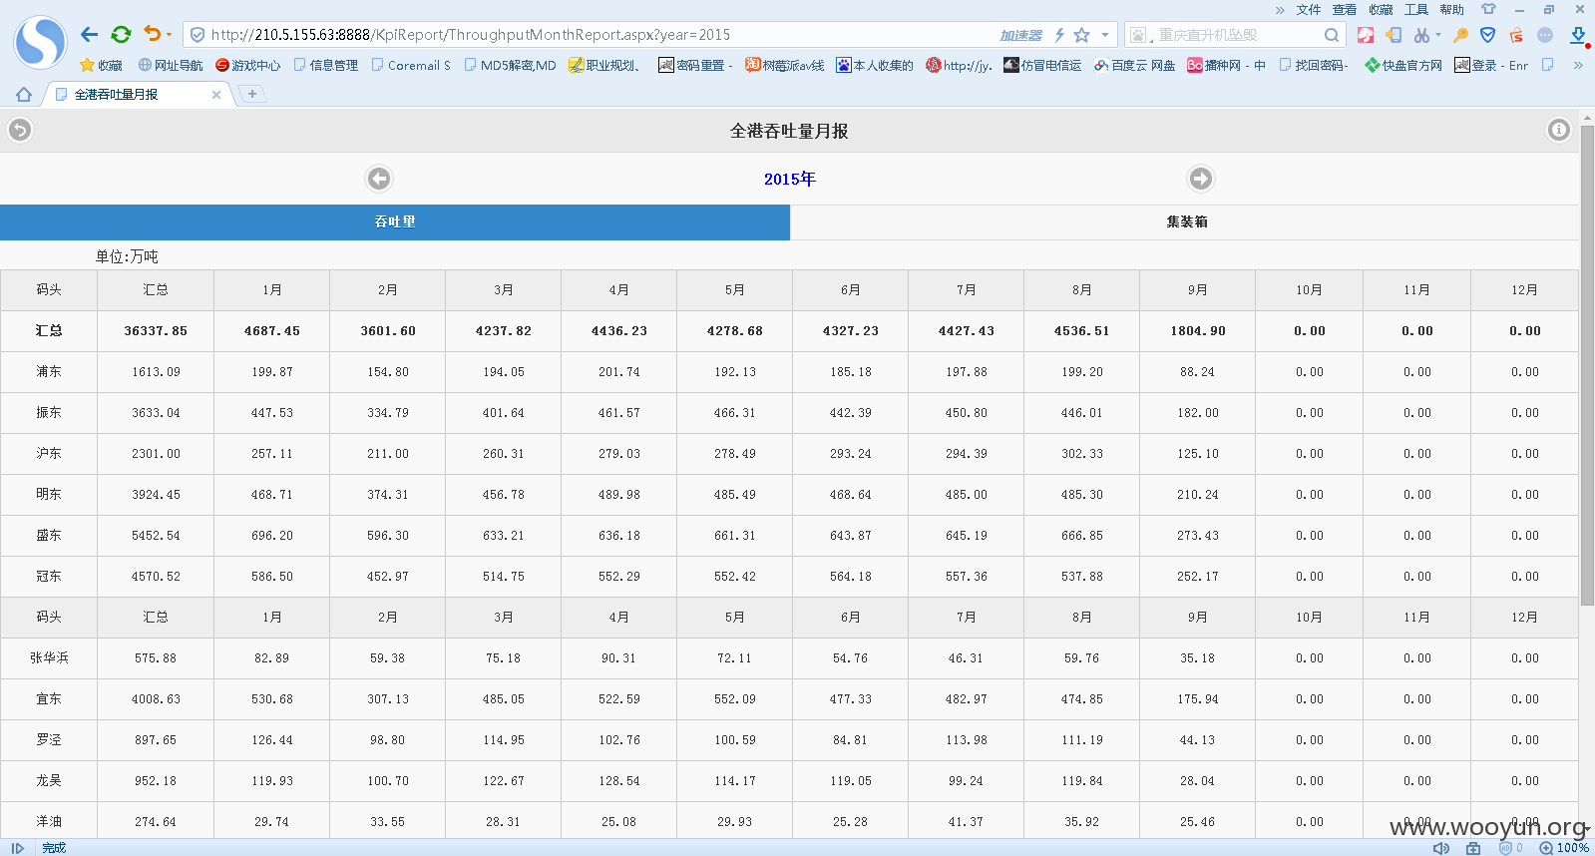Expand the address bar dropdown arrow
Screen dimensions: 1595x856
(x=1105, y=35)
